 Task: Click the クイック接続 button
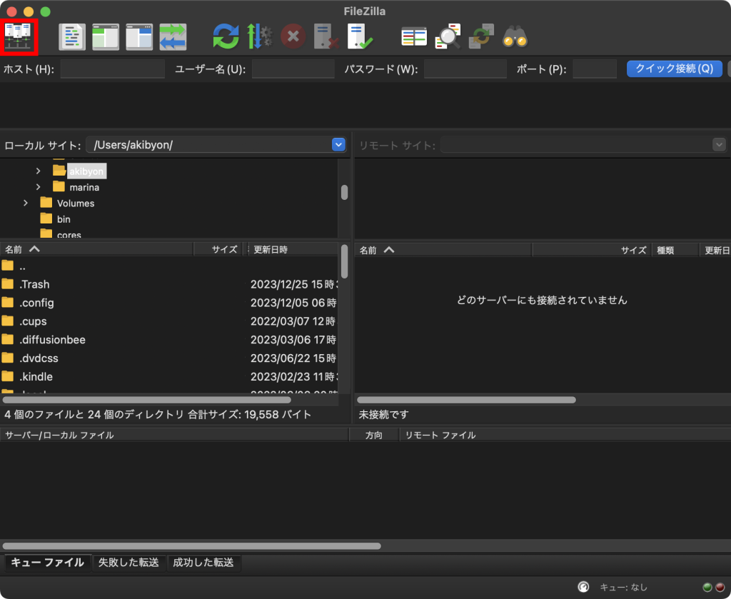click(x=674, y=69)
